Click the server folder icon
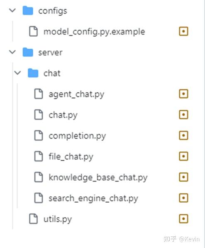This screenshot has width=205, height=248. click(x=28, y=52)
